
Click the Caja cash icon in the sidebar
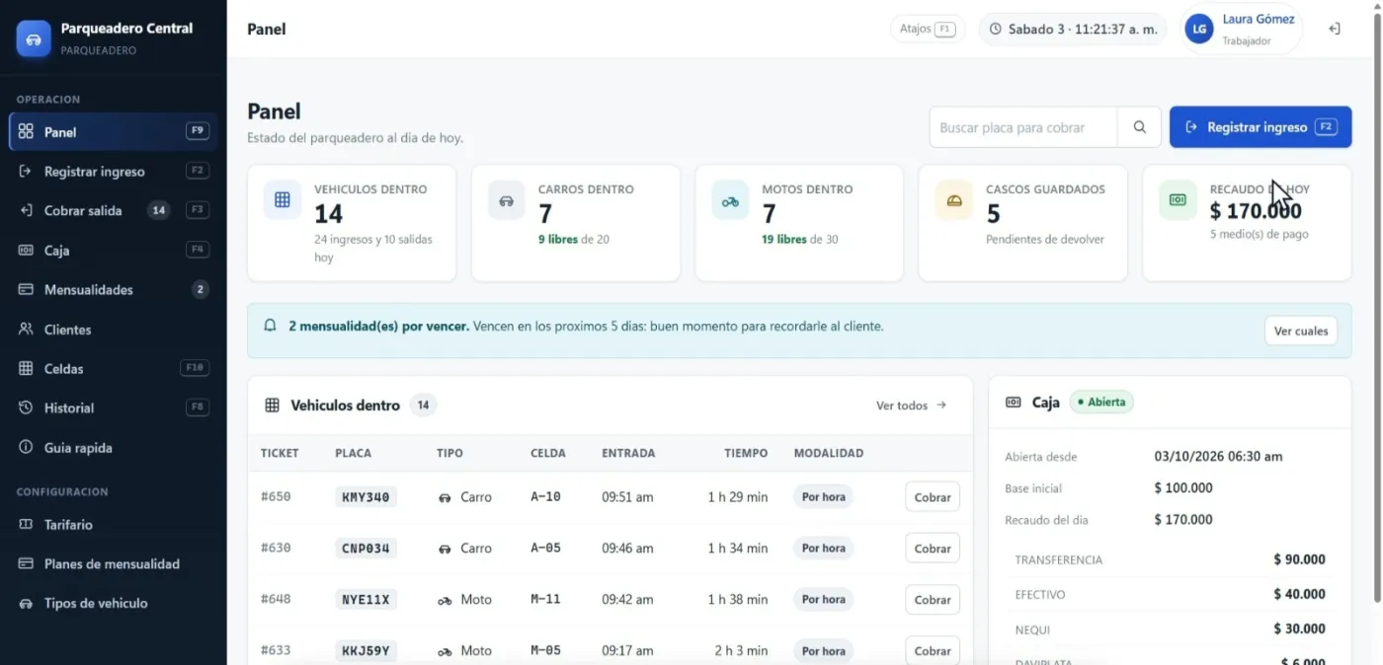pyautogui.click(x=27, y=250)
